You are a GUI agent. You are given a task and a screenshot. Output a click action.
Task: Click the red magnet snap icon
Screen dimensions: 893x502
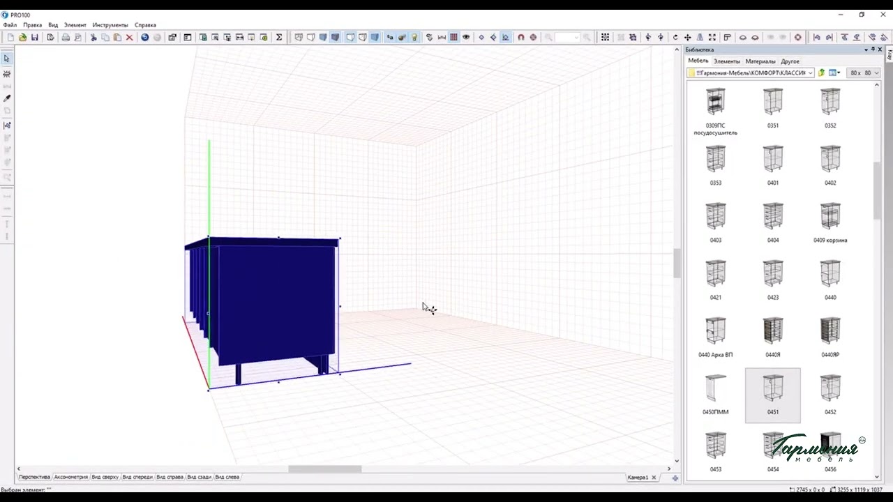coord(520,38)
